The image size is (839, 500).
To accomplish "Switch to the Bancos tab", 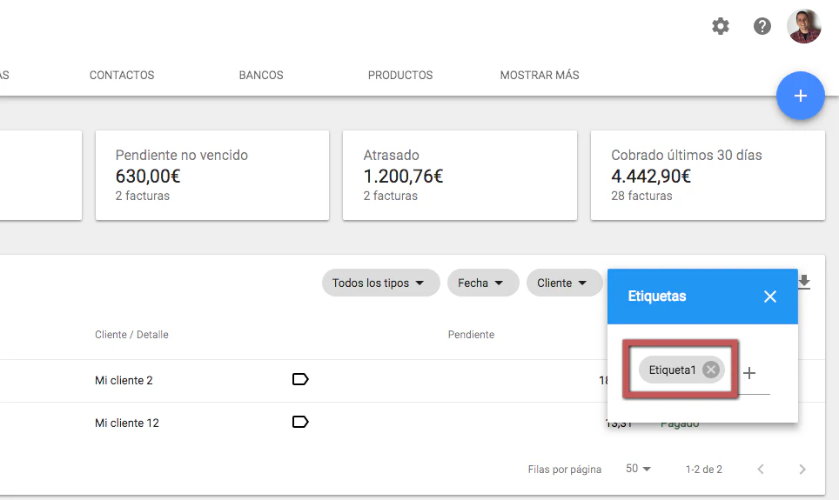I will click(x=261, y=75).
